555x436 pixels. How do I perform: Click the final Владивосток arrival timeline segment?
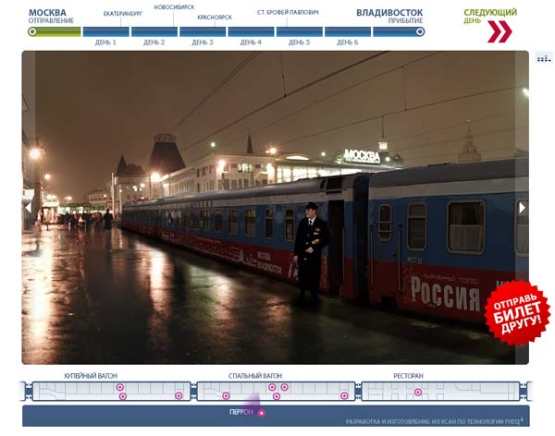pyautogui.click(x=399, y=31)
